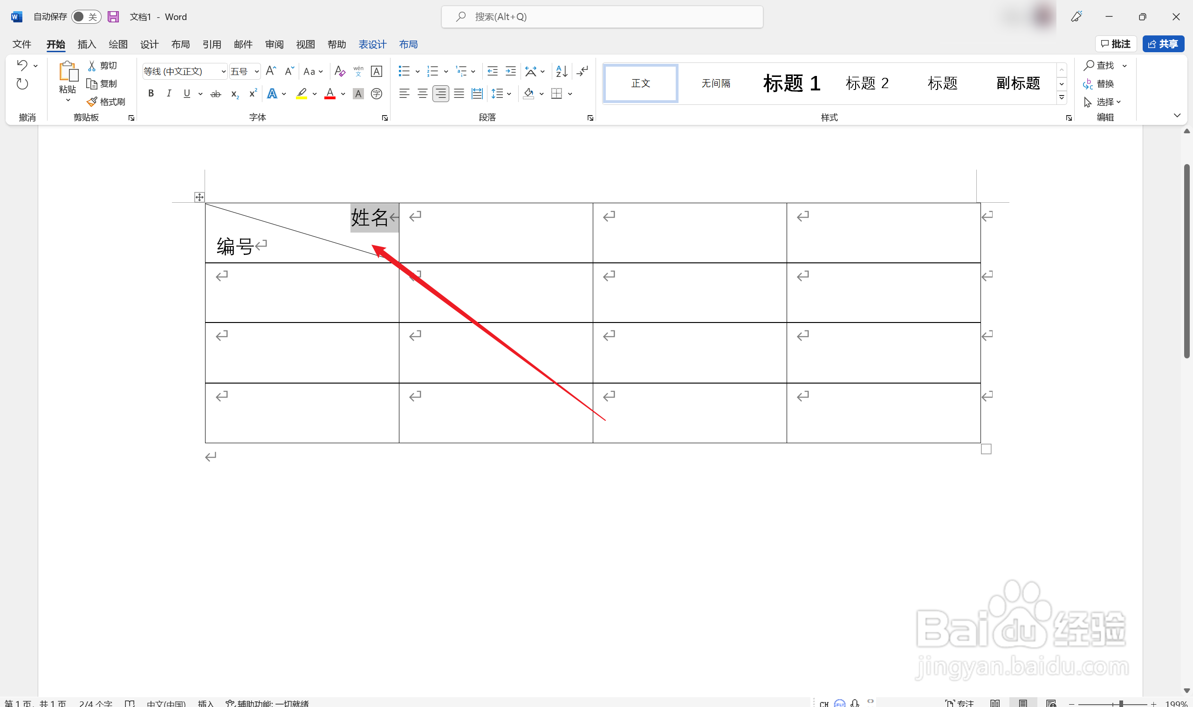Apply the Heading 1 style

(791, 83)
